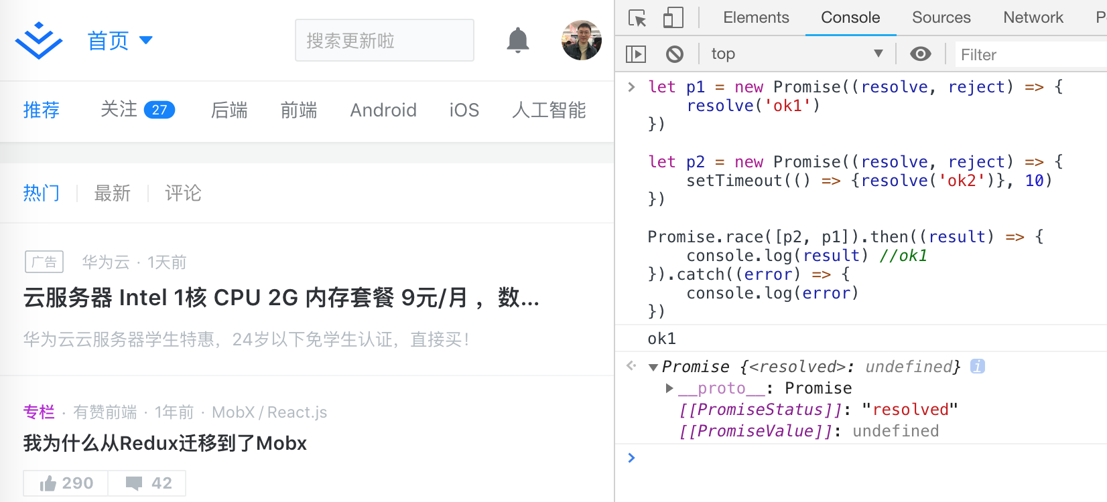Collapse the Promise resolved object
The height and width of the screenshot is (502, 1107).
[653, 367]
